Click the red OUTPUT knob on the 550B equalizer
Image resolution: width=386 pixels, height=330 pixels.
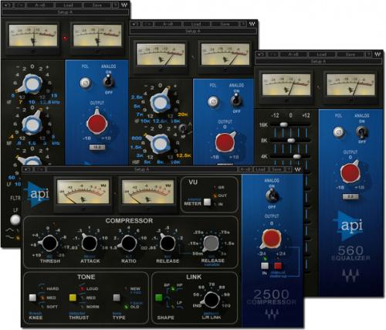[x=225, y=142]
